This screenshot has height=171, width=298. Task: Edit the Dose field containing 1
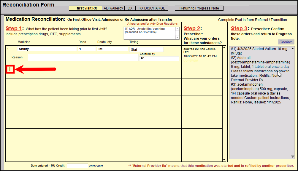(87, 49)
